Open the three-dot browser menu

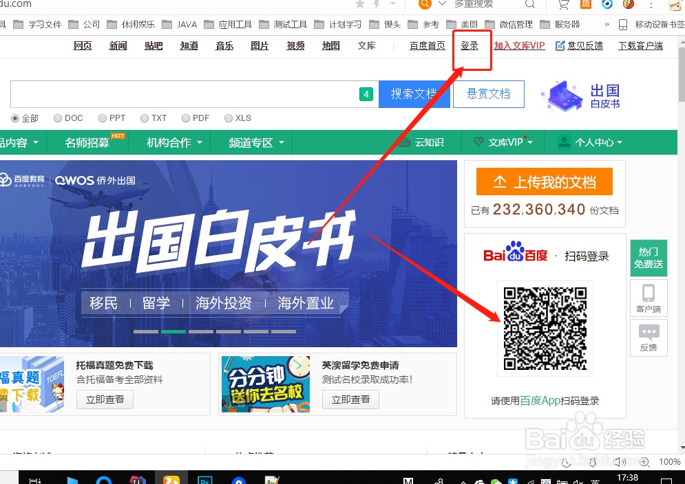click(651, 5)
